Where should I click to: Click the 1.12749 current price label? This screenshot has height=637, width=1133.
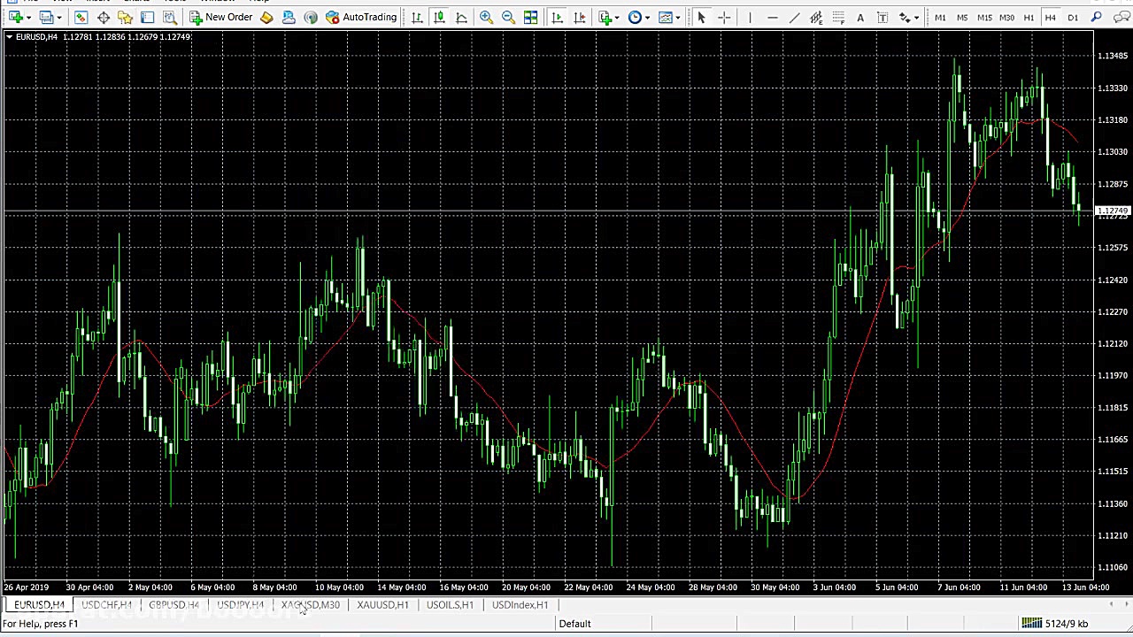(x=1113, y=211)
